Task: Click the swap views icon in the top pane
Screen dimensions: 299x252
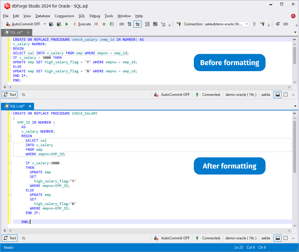Action: click(x=24, y=95)
